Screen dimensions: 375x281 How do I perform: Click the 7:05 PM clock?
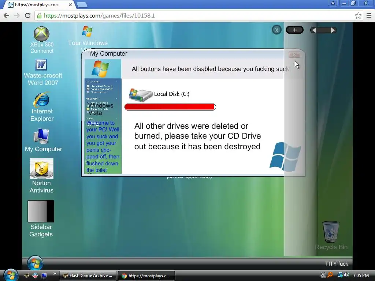[x=361, y=275]
